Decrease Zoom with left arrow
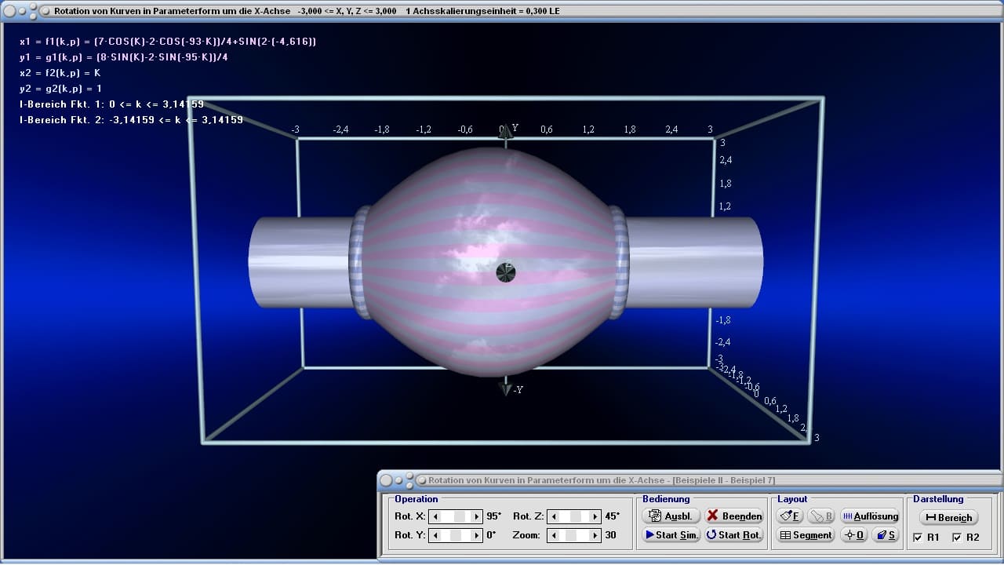Screen dimensions: 1004x565 tap(554, 535)
